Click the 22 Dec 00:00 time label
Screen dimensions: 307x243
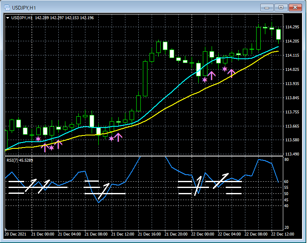point(202,234)
